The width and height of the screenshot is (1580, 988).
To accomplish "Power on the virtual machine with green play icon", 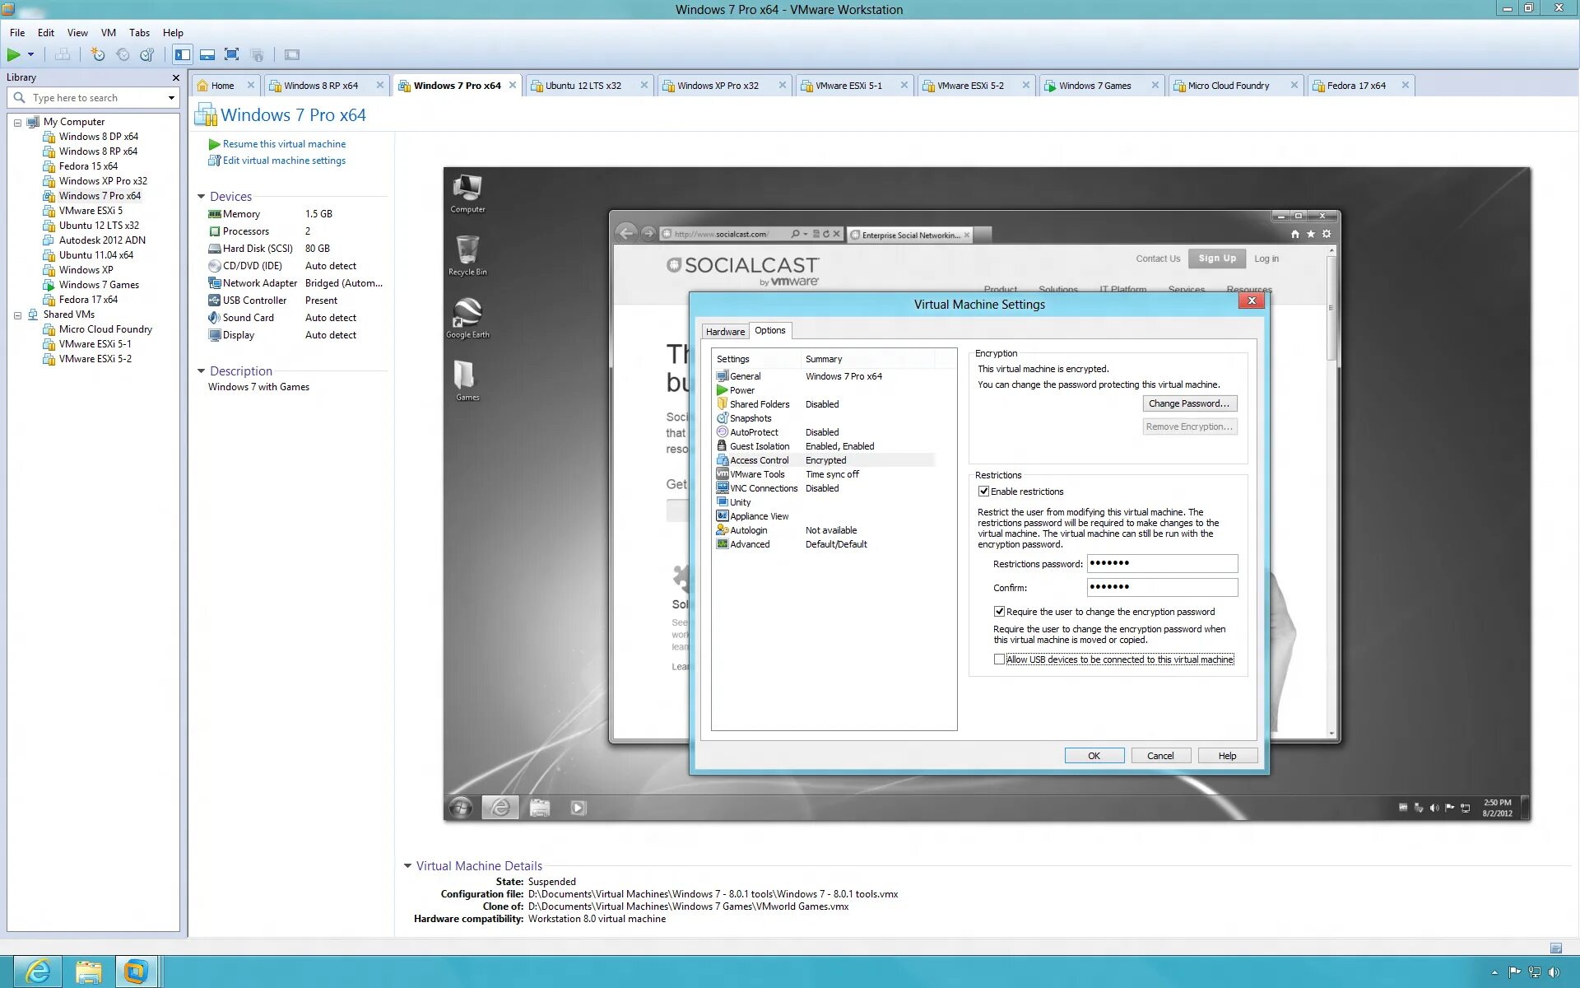I will pos(15,54).
